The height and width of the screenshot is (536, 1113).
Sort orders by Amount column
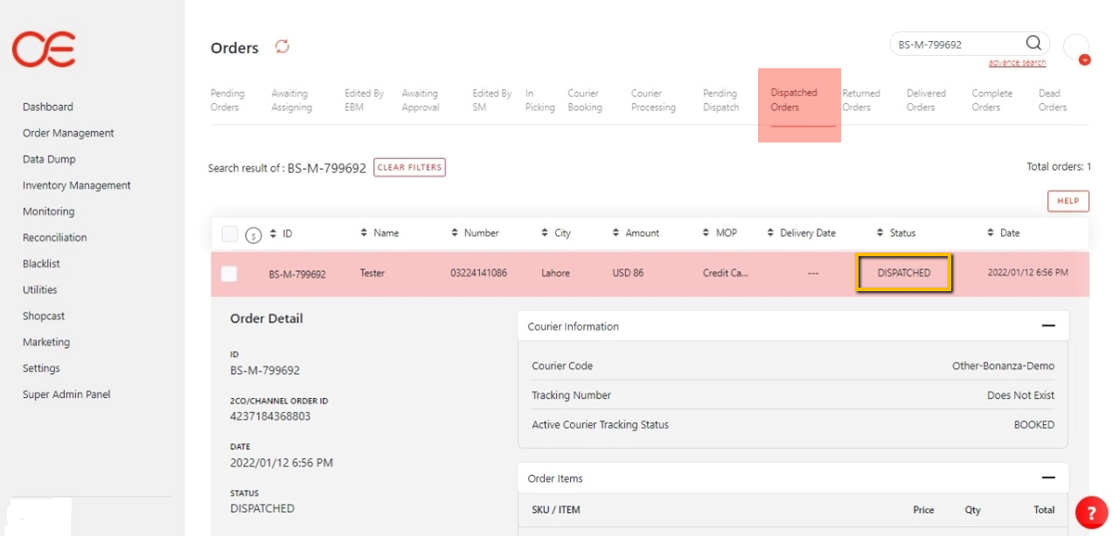[616, 233]
